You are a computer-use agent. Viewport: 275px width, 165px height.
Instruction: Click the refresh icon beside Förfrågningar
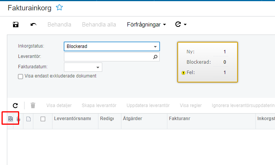(178, 25)
